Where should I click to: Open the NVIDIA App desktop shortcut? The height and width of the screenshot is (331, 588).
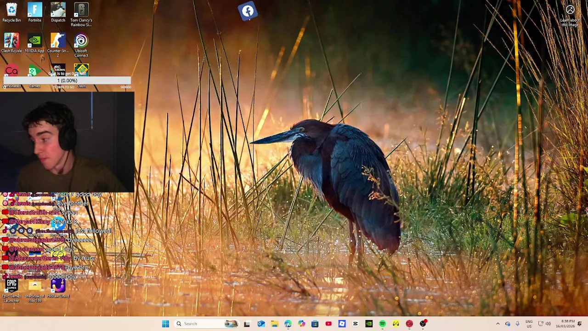[x=34, y=43]
